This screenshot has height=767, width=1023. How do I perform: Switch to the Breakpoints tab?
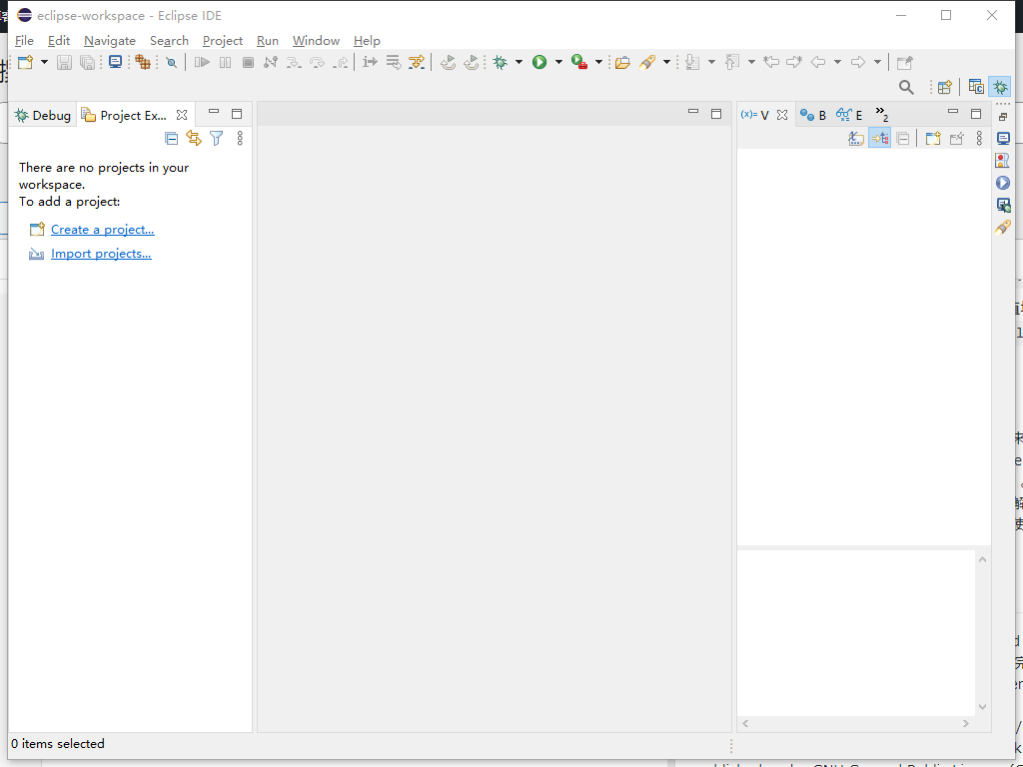[813, 116]
